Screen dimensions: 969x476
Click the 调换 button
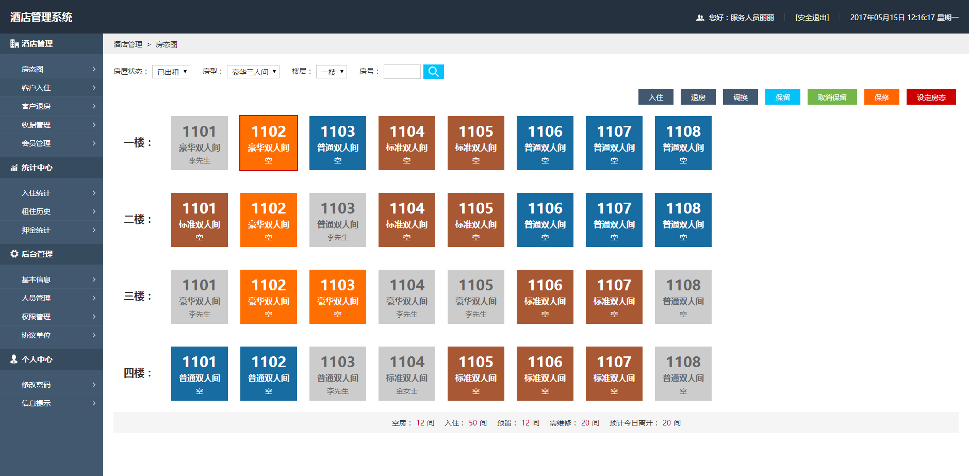(x=741, y=97)
